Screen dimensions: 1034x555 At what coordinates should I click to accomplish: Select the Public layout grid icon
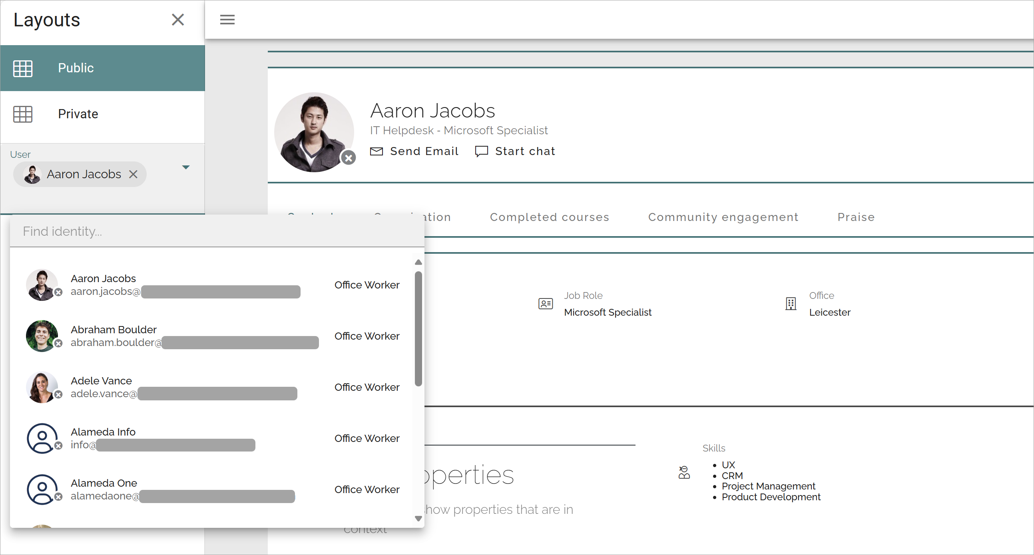pos(23,68)
